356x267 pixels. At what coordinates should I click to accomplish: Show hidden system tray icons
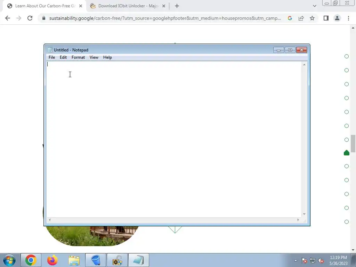click(296, 260)
